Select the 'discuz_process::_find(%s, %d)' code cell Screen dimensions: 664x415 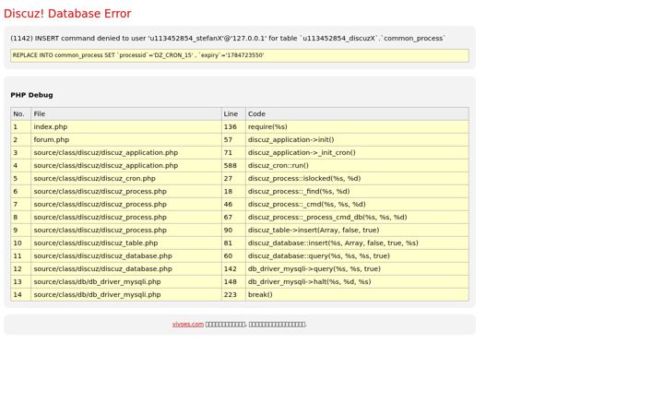tap(357, 192)
